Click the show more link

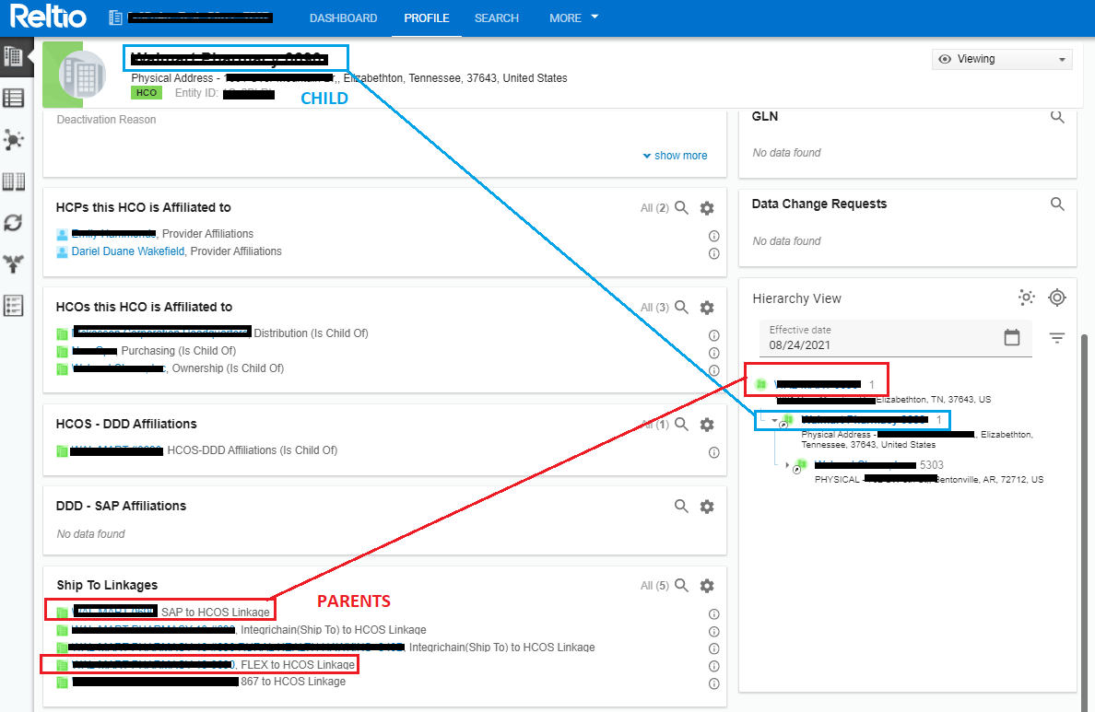675,156
